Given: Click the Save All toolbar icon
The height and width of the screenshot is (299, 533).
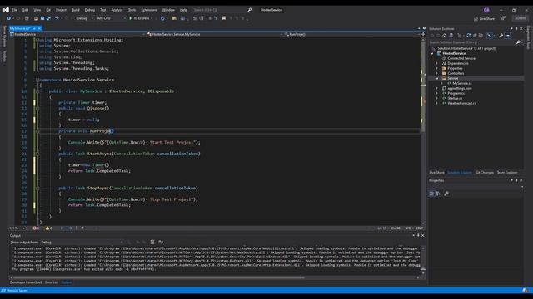Looking at the screenshot, I should [x=48, y=18].
